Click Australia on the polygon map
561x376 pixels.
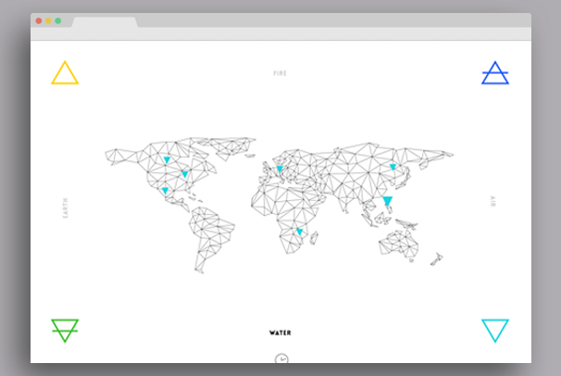pyautogui.click(x=400, y=243)
